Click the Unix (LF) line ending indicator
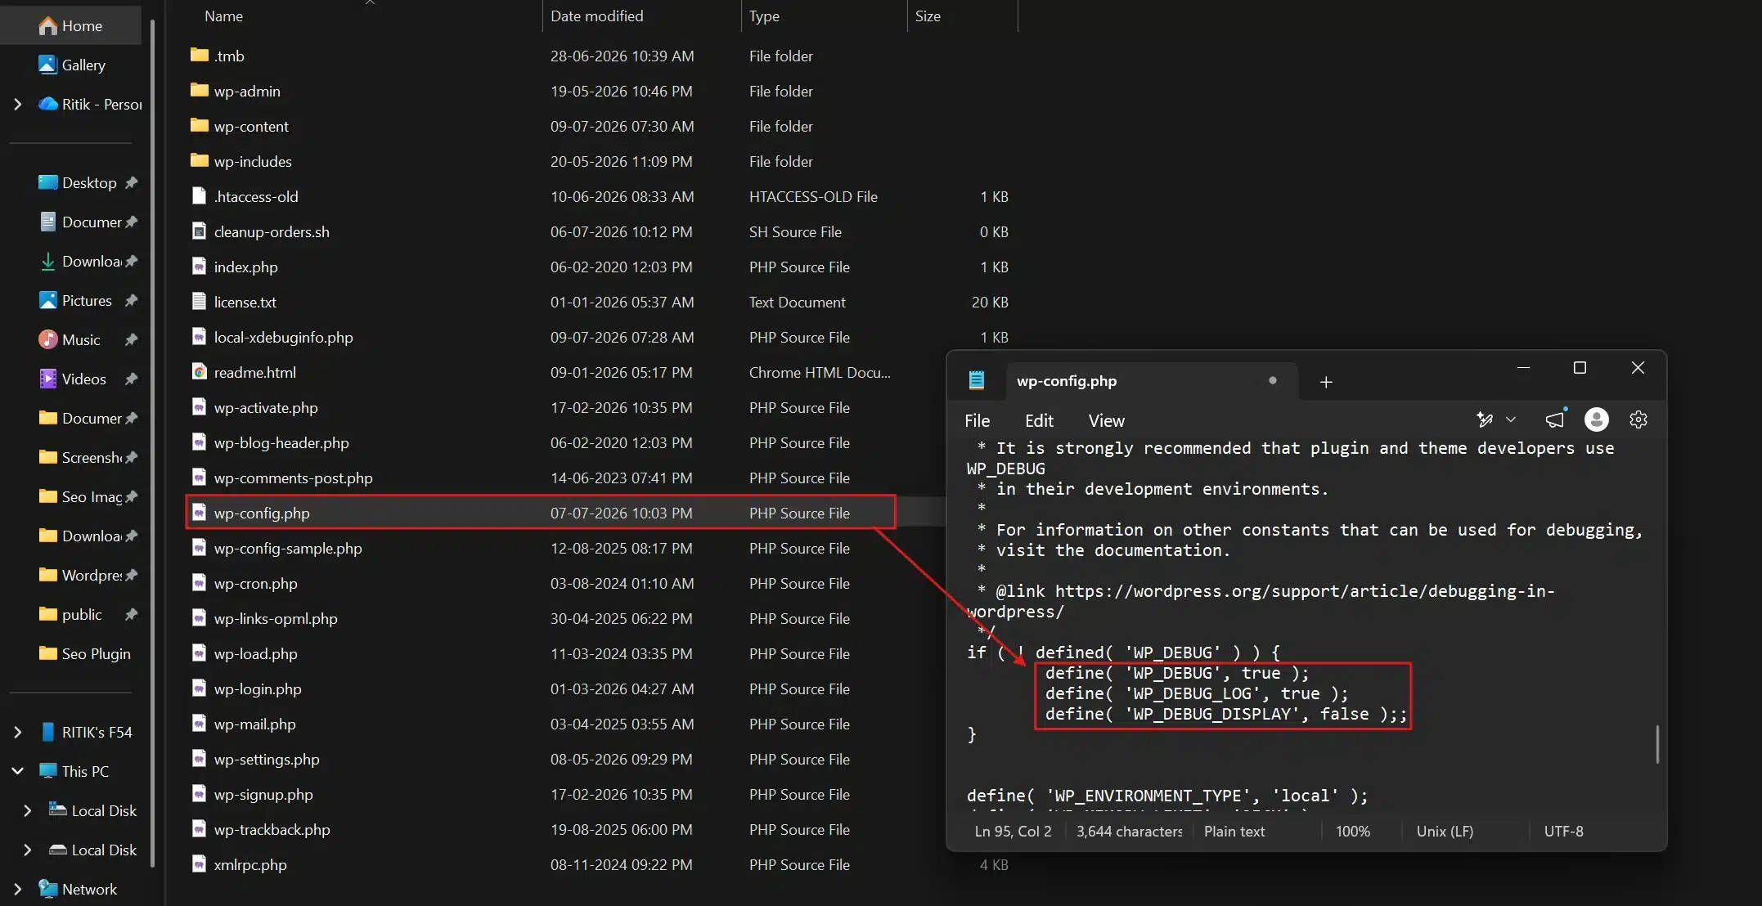The image size is (1762, 906). point(1445,832)
